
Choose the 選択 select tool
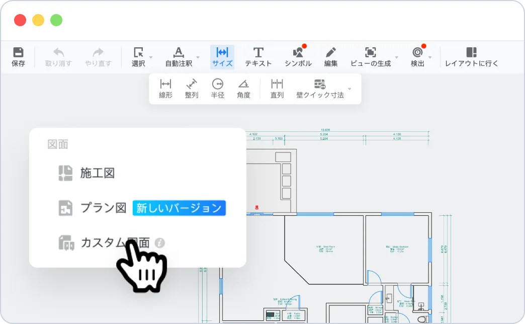(x=138, y=57)
